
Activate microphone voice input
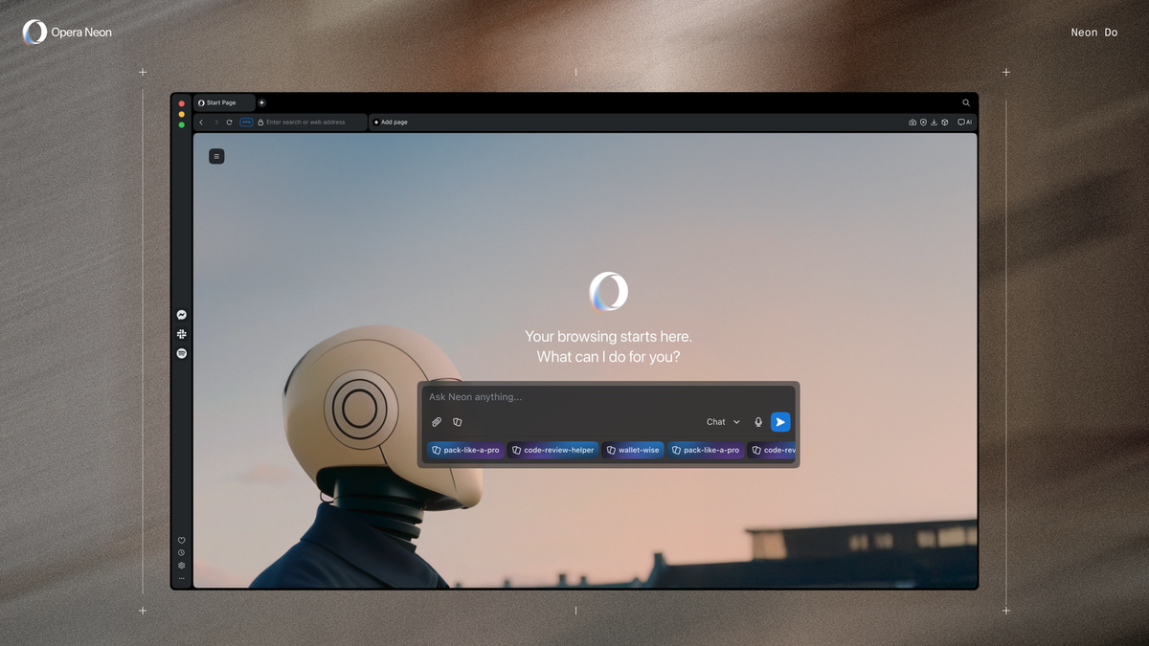tap(758, 422)
